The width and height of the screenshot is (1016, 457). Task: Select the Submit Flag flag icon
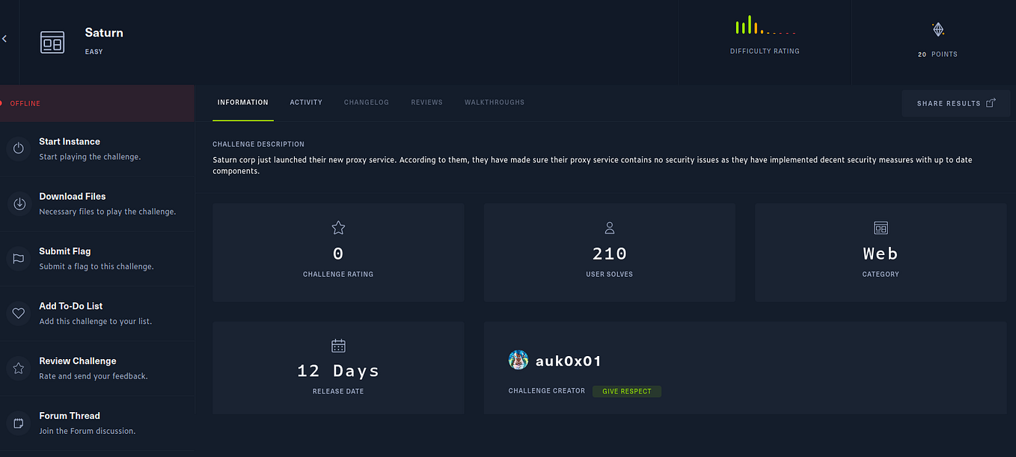(x=19, y=257)
